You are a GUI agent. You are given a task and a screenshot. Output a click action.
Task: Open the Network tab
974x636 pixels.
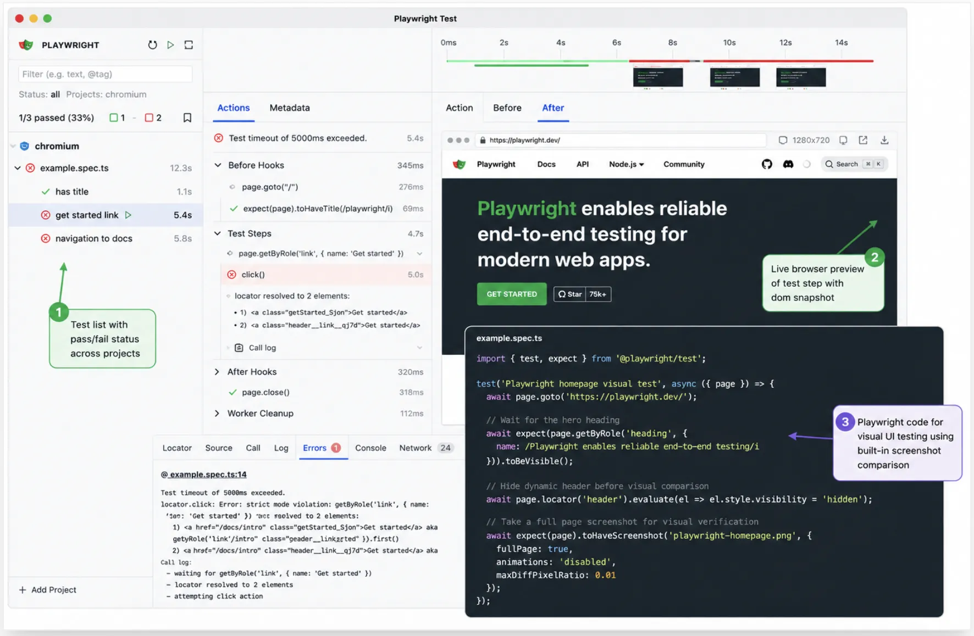425,448
